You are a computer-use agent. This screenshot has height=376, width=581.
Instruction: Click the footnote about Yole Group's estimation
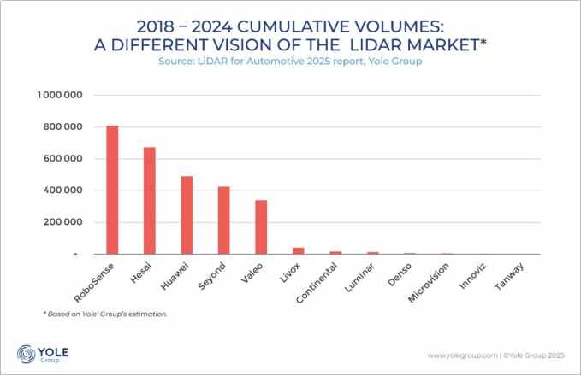pos(104,314)
